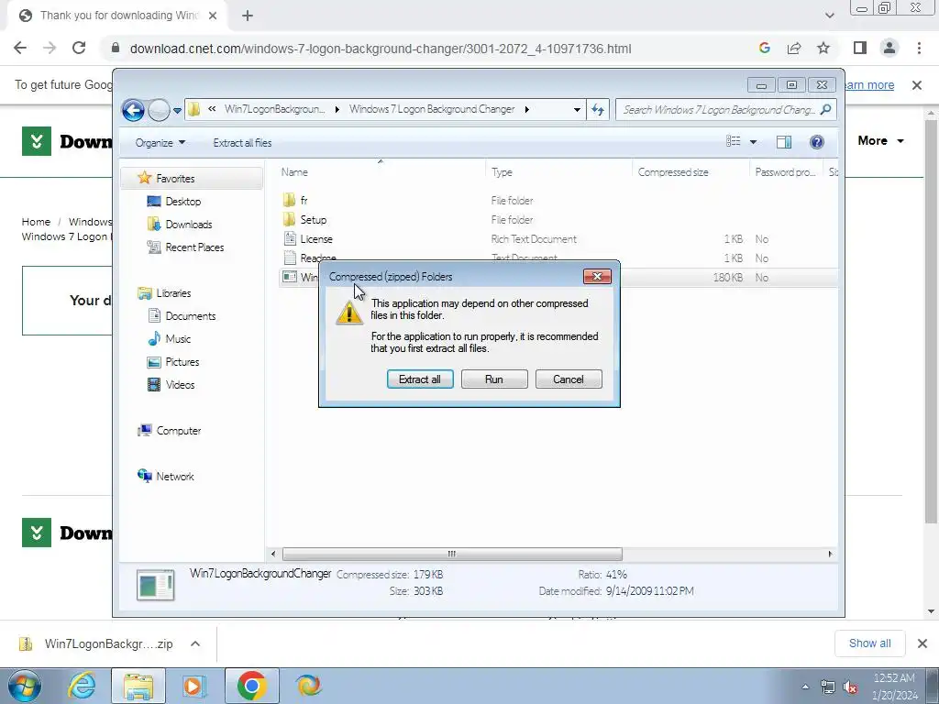This screenshot has height=704, width=939.
Task: Click Cancel in the zipped folders dialog
Action: [569, 379]
